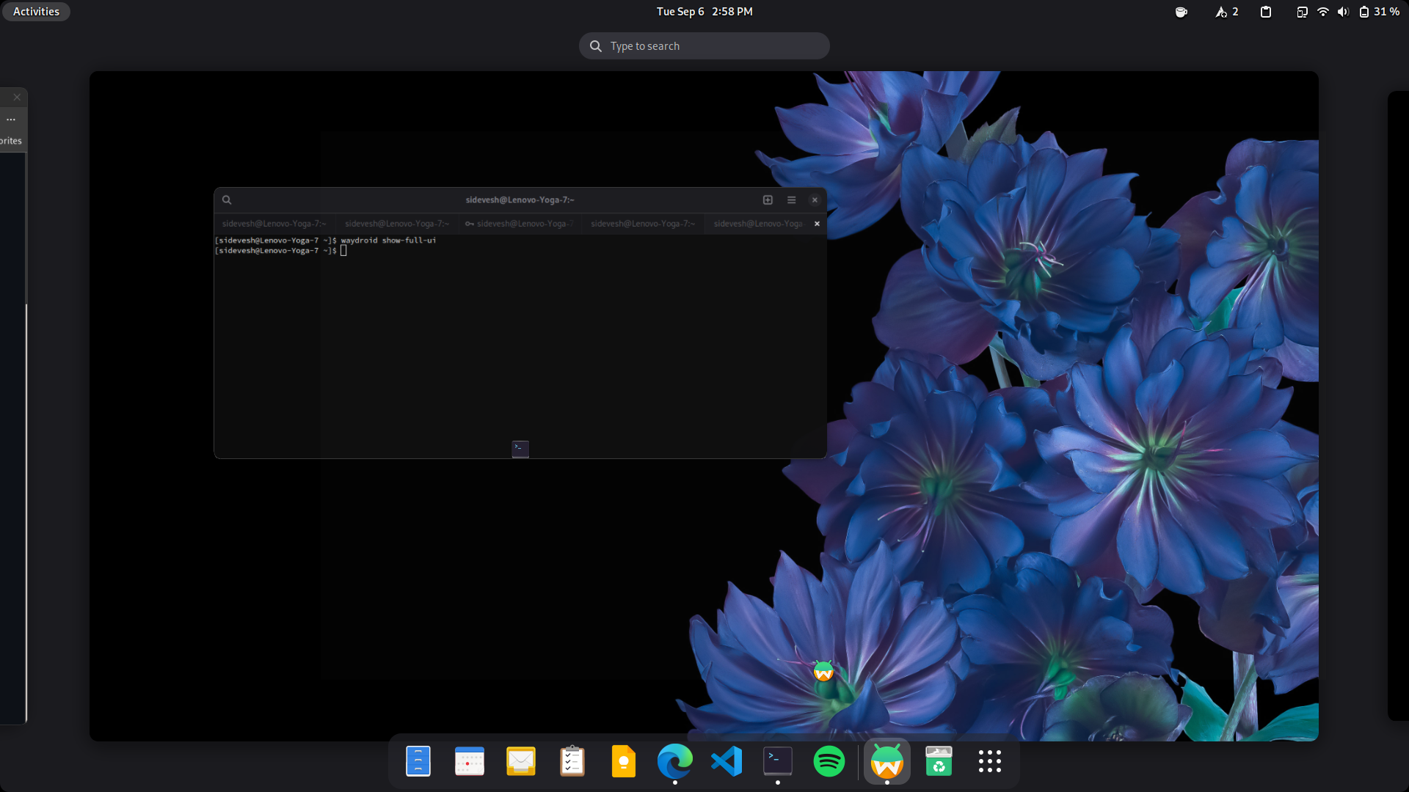Viewport: 1409px width, 792px height.
Task: Open Google Keep from the dock
Action: pyautogui.click(x=623, y=761)
